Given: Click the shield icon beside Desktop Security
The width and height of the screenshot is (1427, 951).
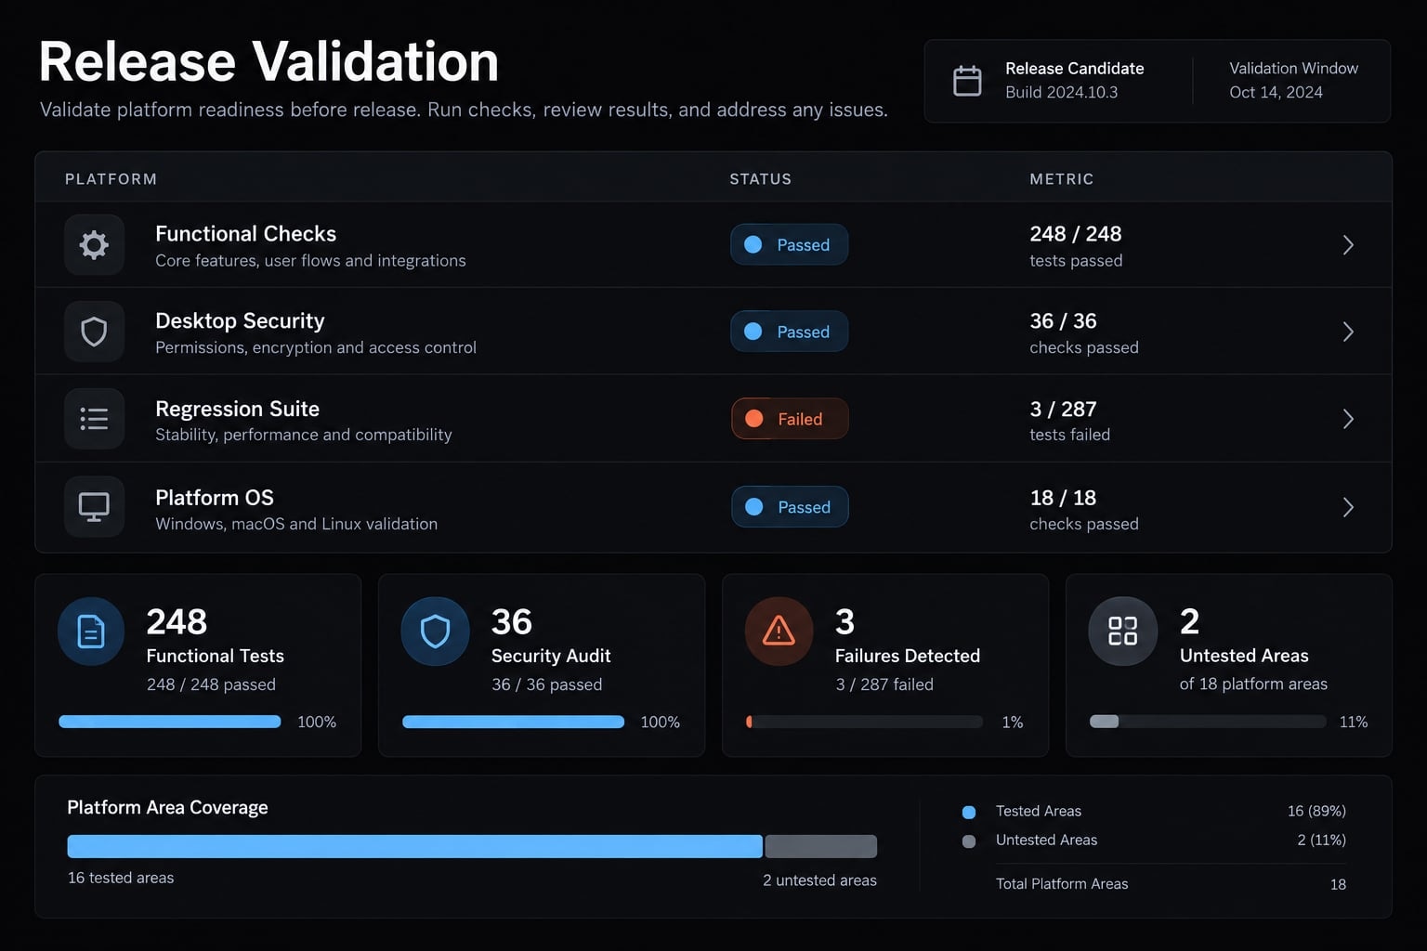Looking at the screenshot, I should coord(94,332).
